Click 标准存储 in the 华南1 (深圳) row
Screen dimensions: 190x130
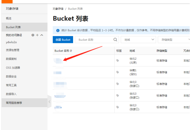[162, 72]
